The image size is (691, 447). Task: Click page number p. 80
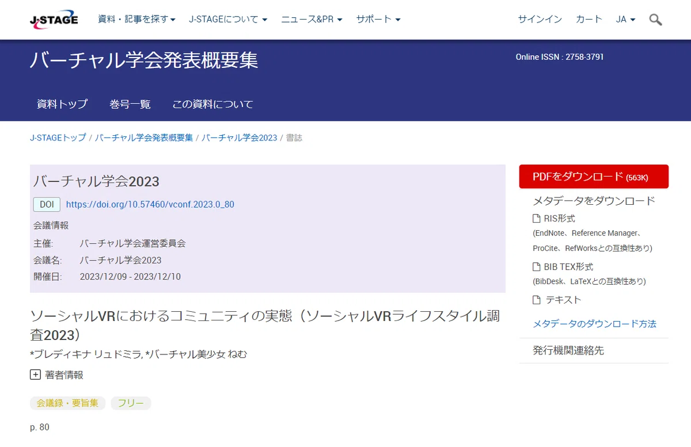click(40, 427)
